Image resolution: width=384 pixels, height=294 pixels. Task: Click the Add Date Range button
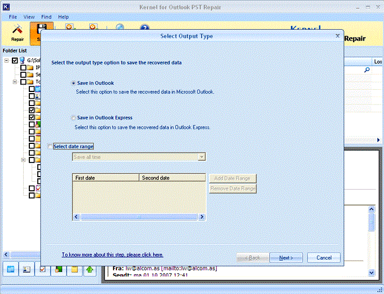point(233,178)
